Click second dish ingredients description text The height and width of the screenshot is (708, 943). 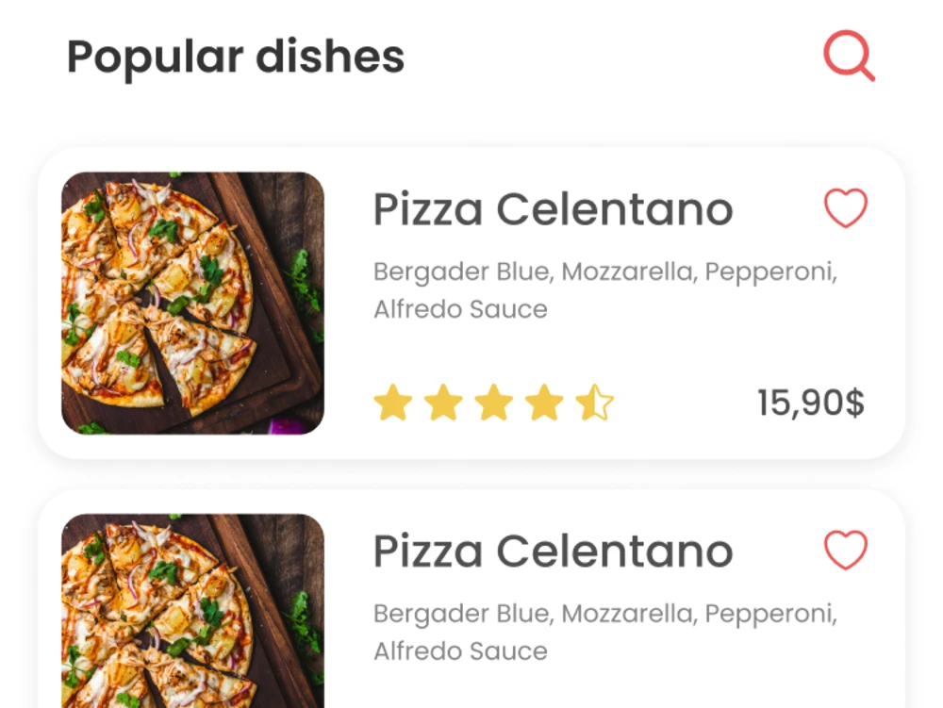tap(605, 633)
